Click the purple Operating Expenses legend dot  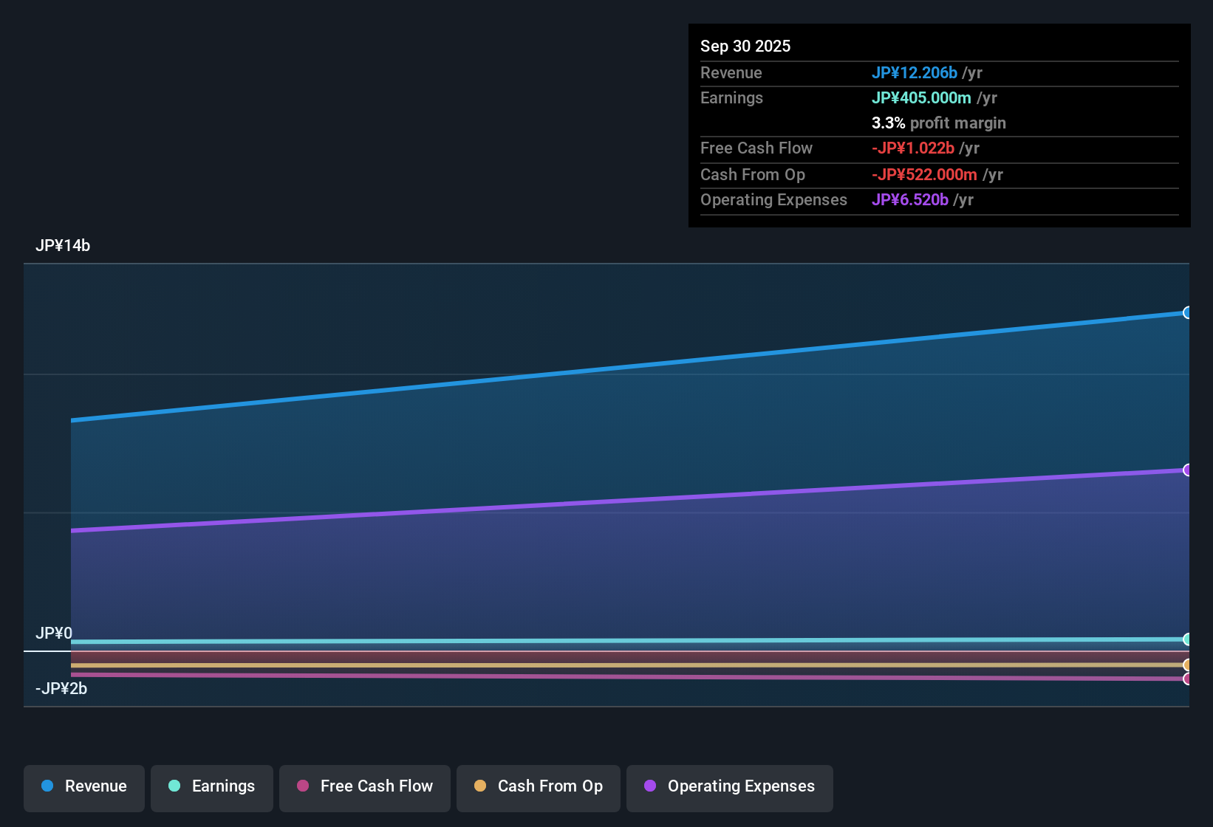650,786
